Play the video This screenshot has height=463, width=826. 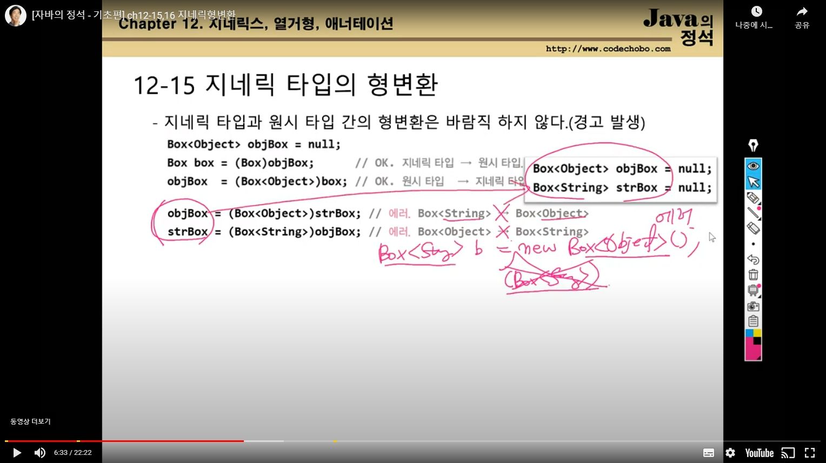point(16,453)
